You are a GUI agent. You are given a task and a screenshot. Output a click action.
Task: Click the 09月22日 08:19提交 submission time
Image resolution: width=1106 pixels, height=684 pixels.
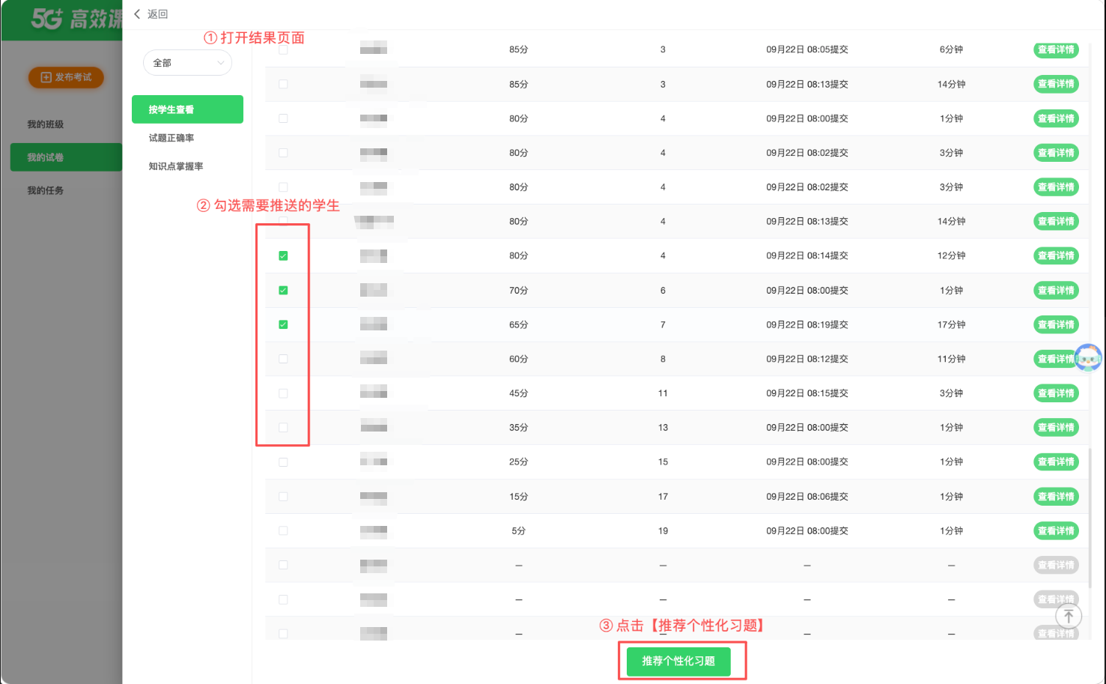click(807, 324)
